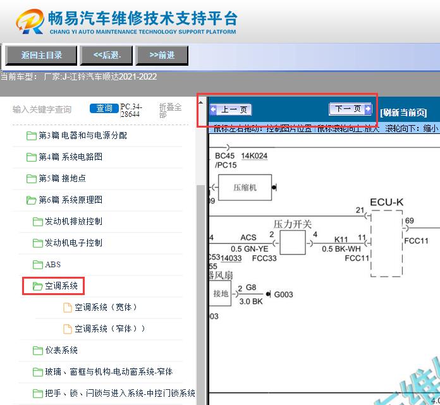Screen dimensions: 440x405
Task: Collapse the 空调系统 tree item
Action: [x=61, y=286]
